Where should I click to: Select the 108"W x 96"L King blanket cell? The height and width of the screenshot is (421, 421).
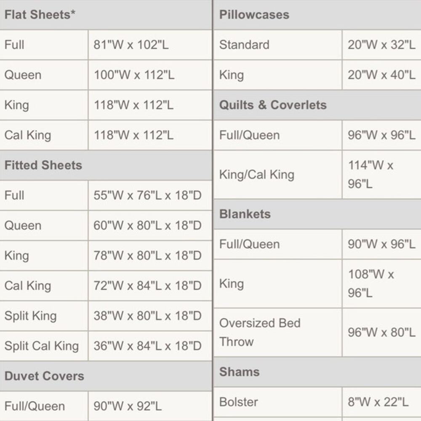click(382, 283)
